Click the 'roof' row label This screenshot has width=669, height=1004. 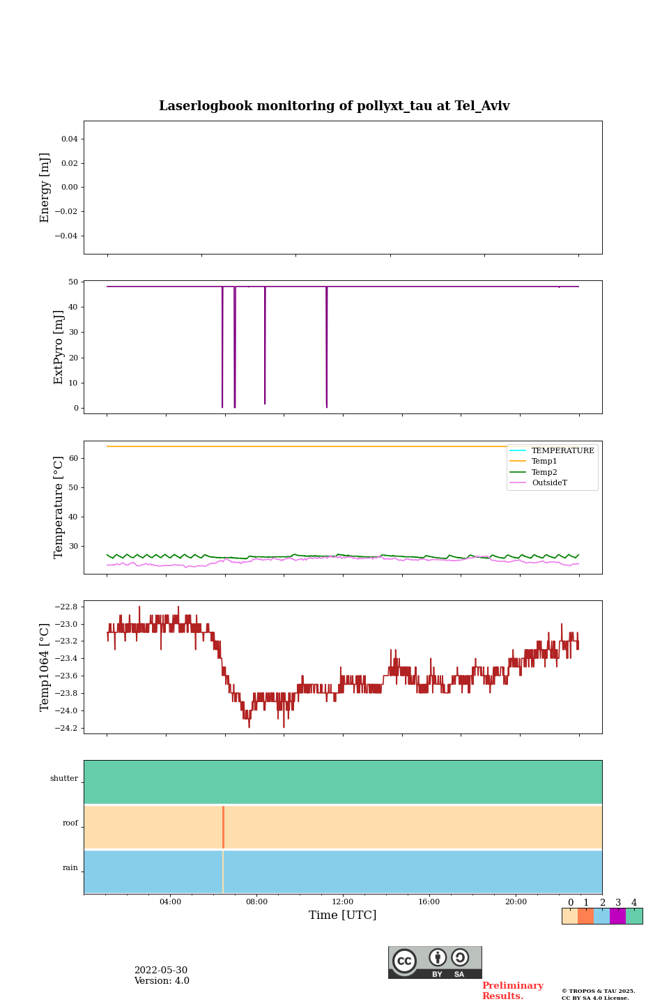pos(70,823)
